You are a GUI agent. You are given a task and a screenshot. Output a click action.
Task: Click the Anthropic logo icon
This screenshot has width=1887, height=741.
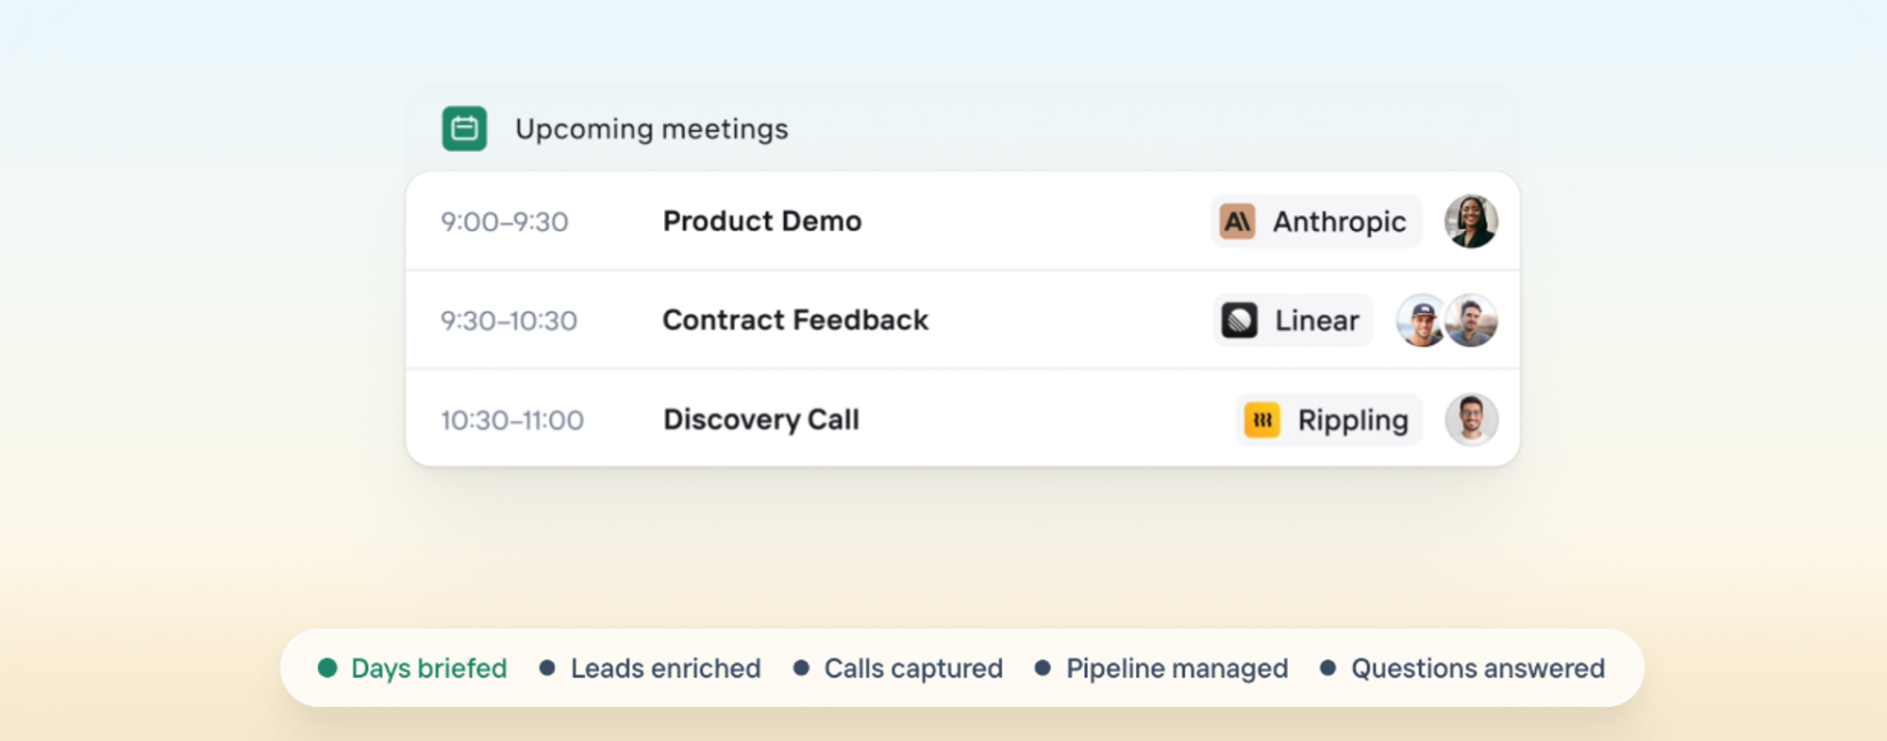[x=1237, y=222]
